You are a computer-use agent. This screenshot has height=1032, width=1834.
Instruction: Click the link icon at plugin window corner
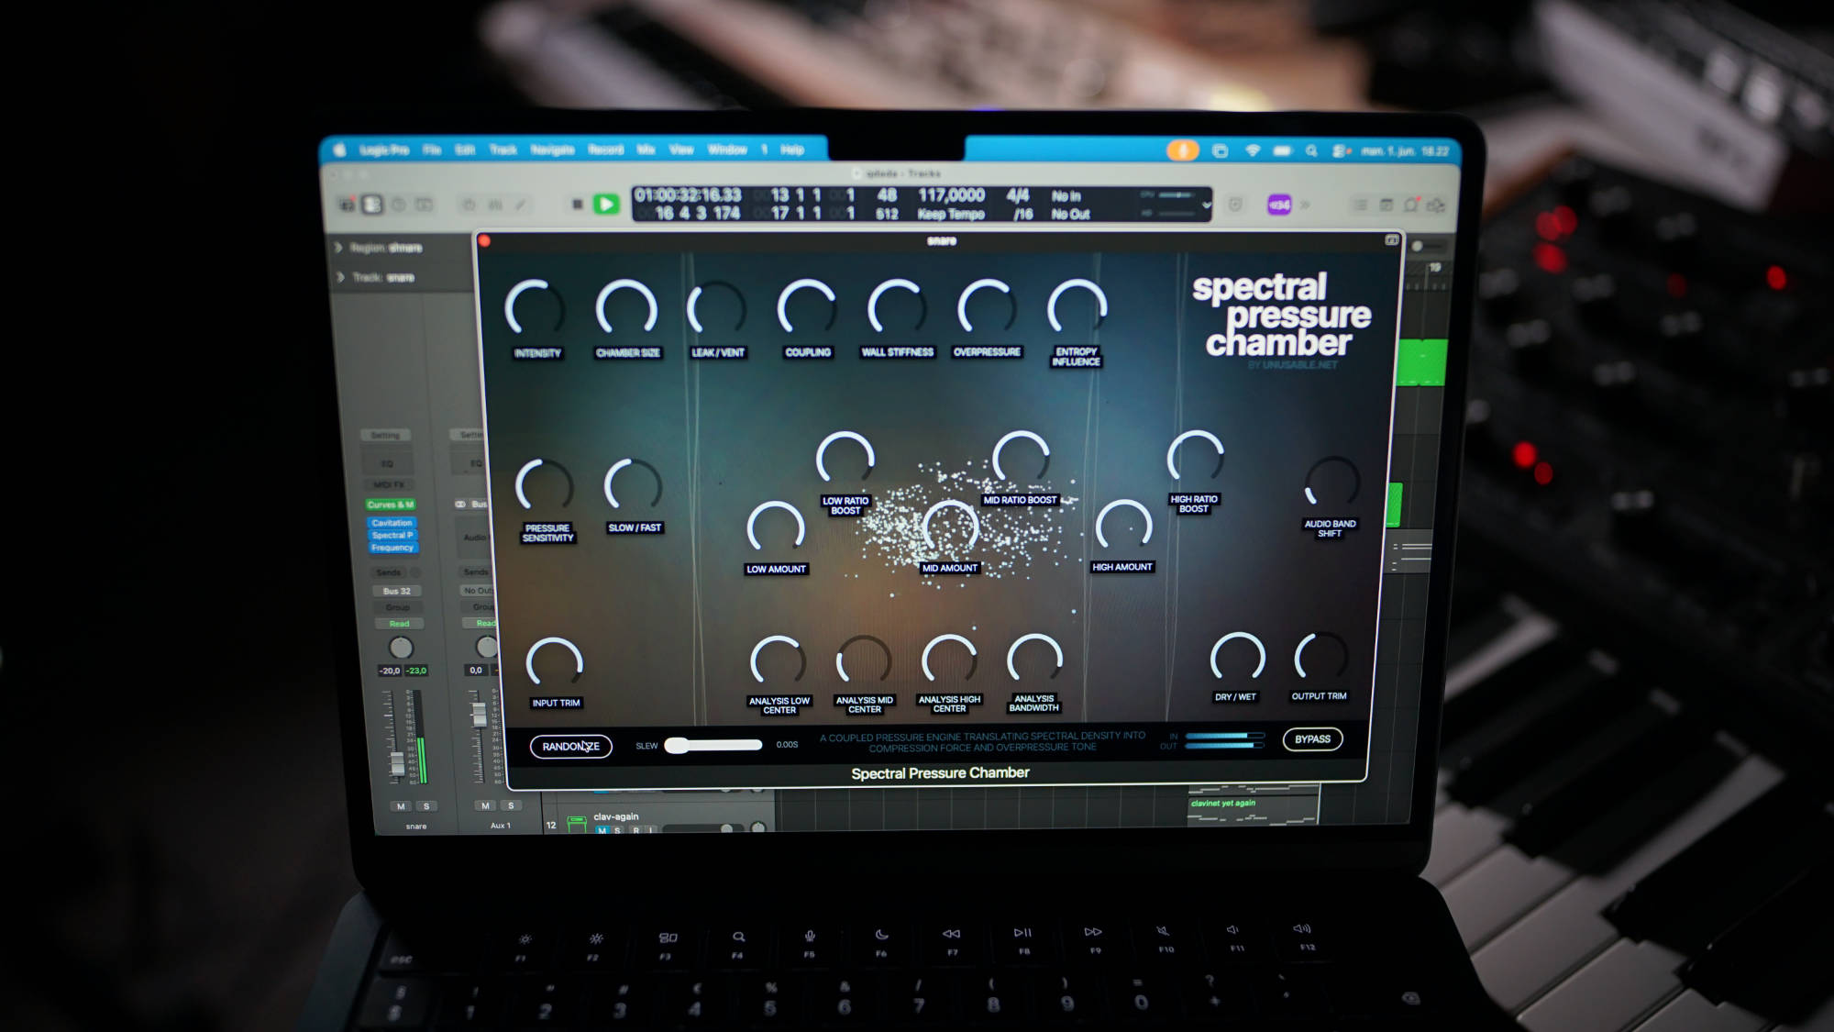[1391, 240]
